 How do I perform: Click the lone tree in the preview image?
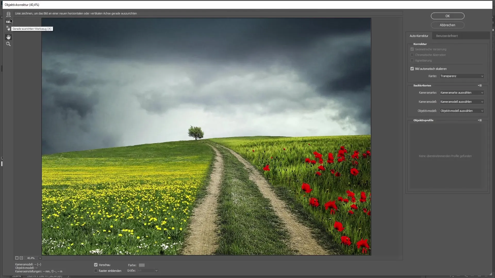pos(196,133)
